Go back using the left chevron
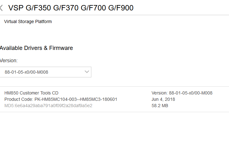229x152 pixels. point(2,8)
